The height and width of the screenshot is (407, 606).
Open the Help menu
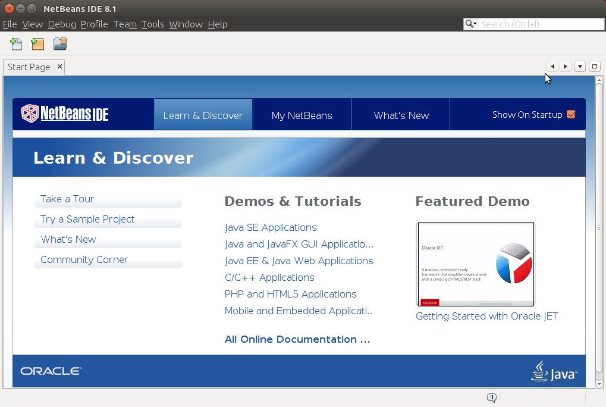click(x=218, y=24)
